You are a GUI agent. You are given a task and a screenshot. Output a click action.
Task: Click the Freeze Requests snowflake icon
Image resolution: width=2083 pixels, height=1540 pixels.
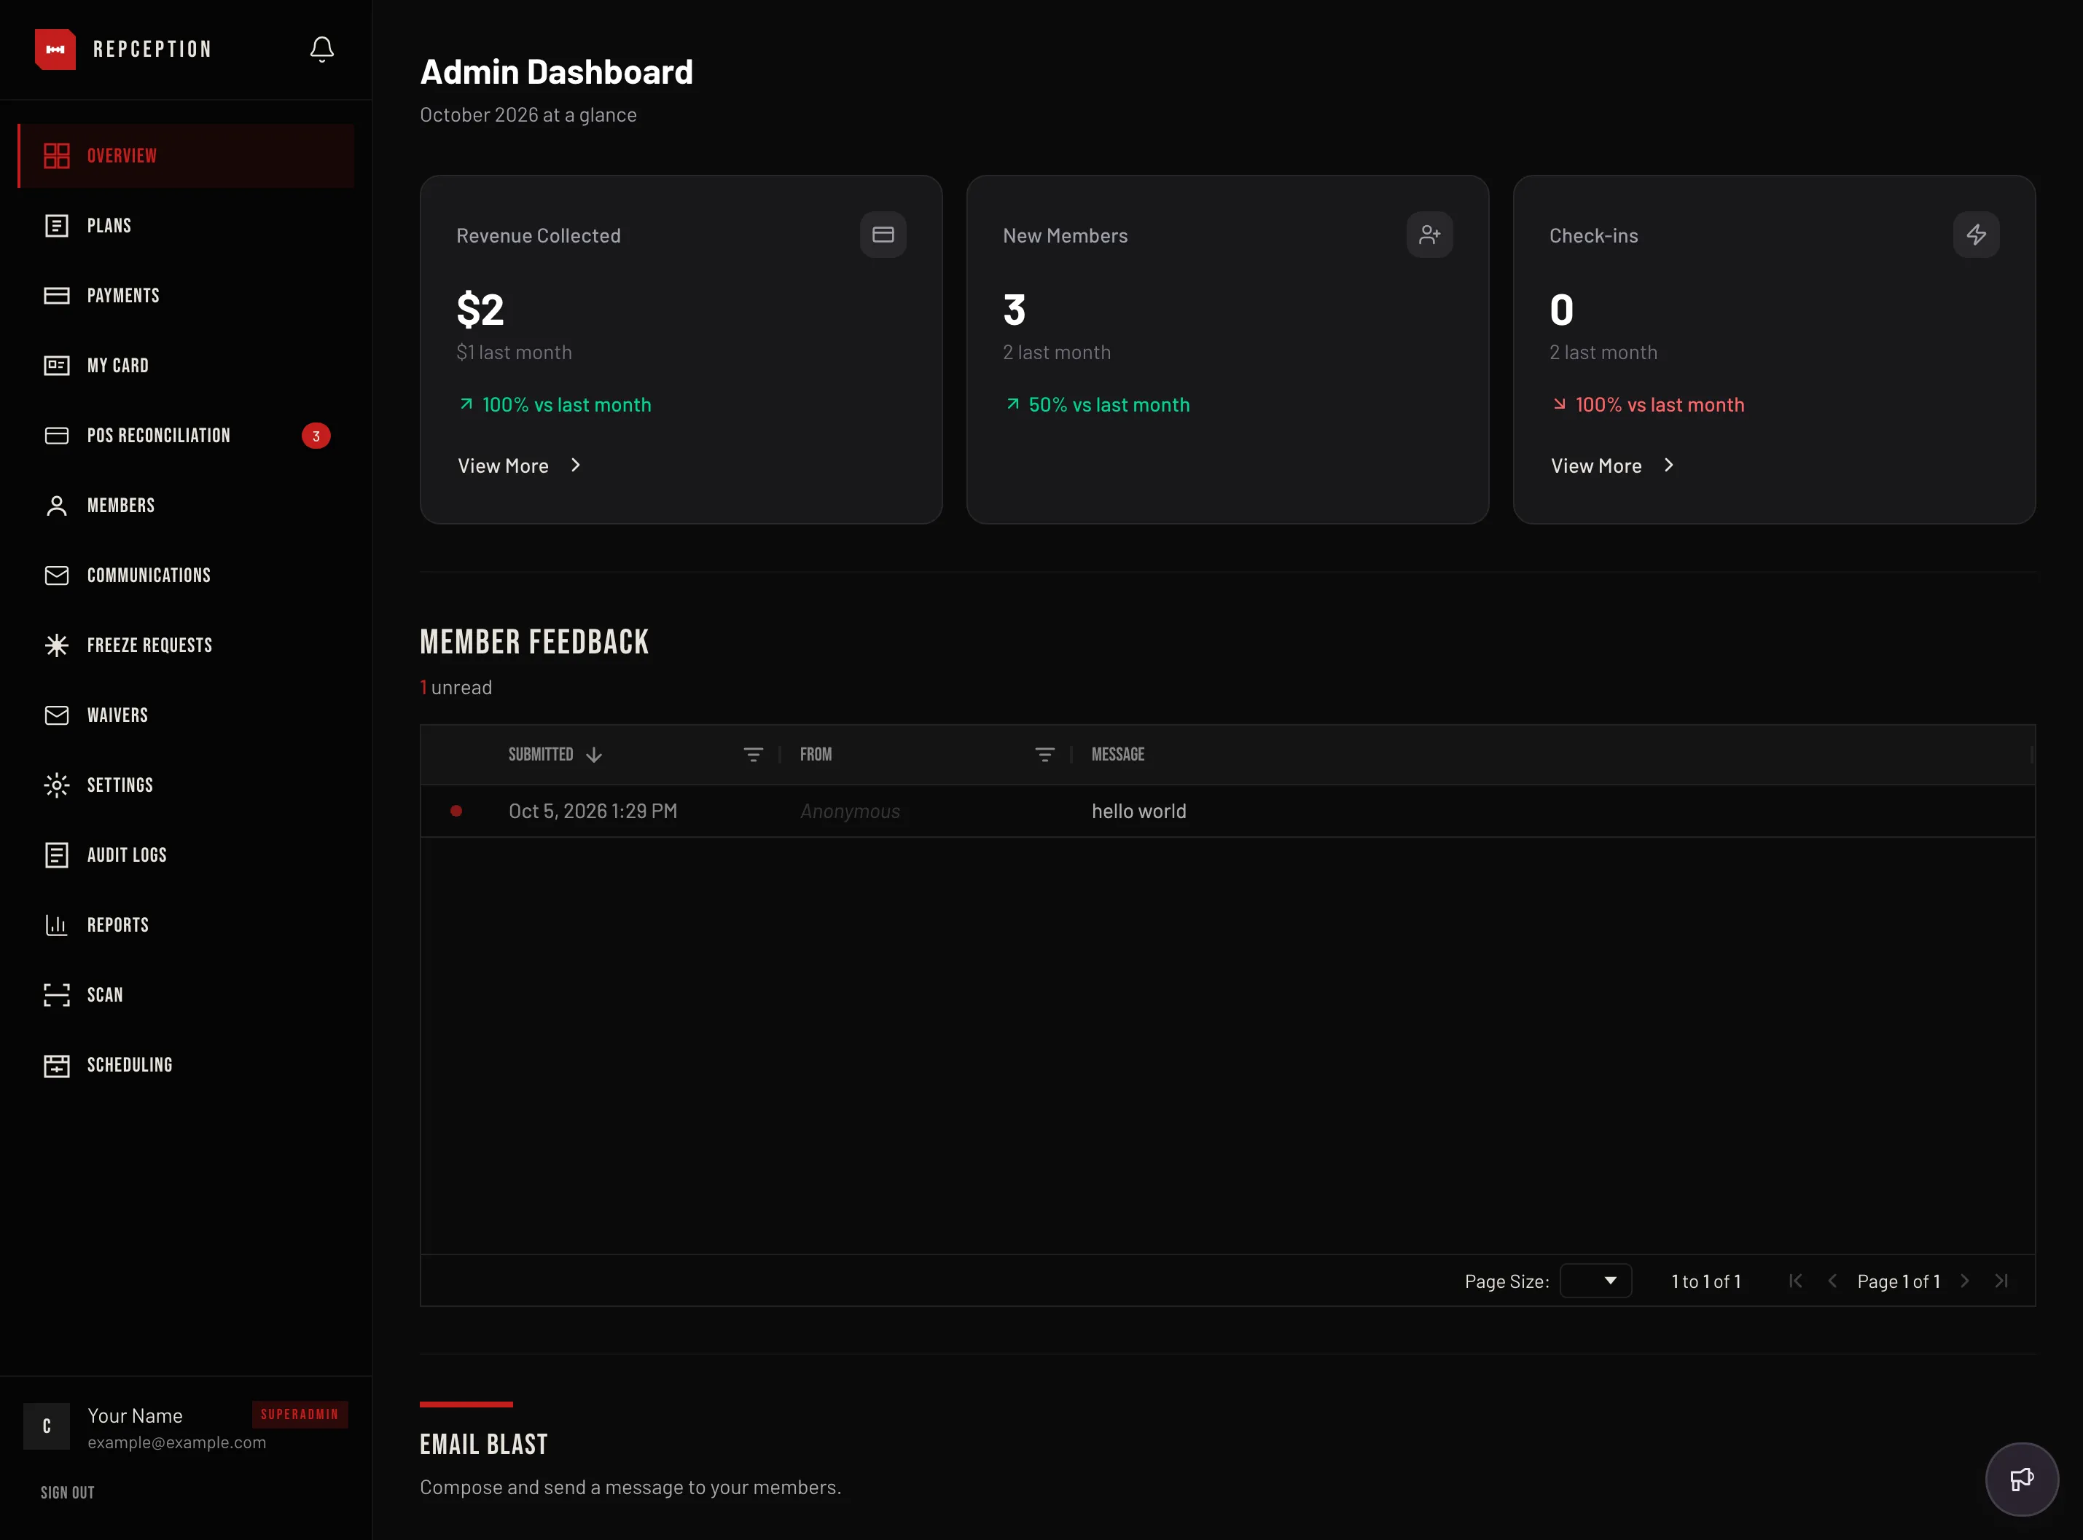pos(57,645)
